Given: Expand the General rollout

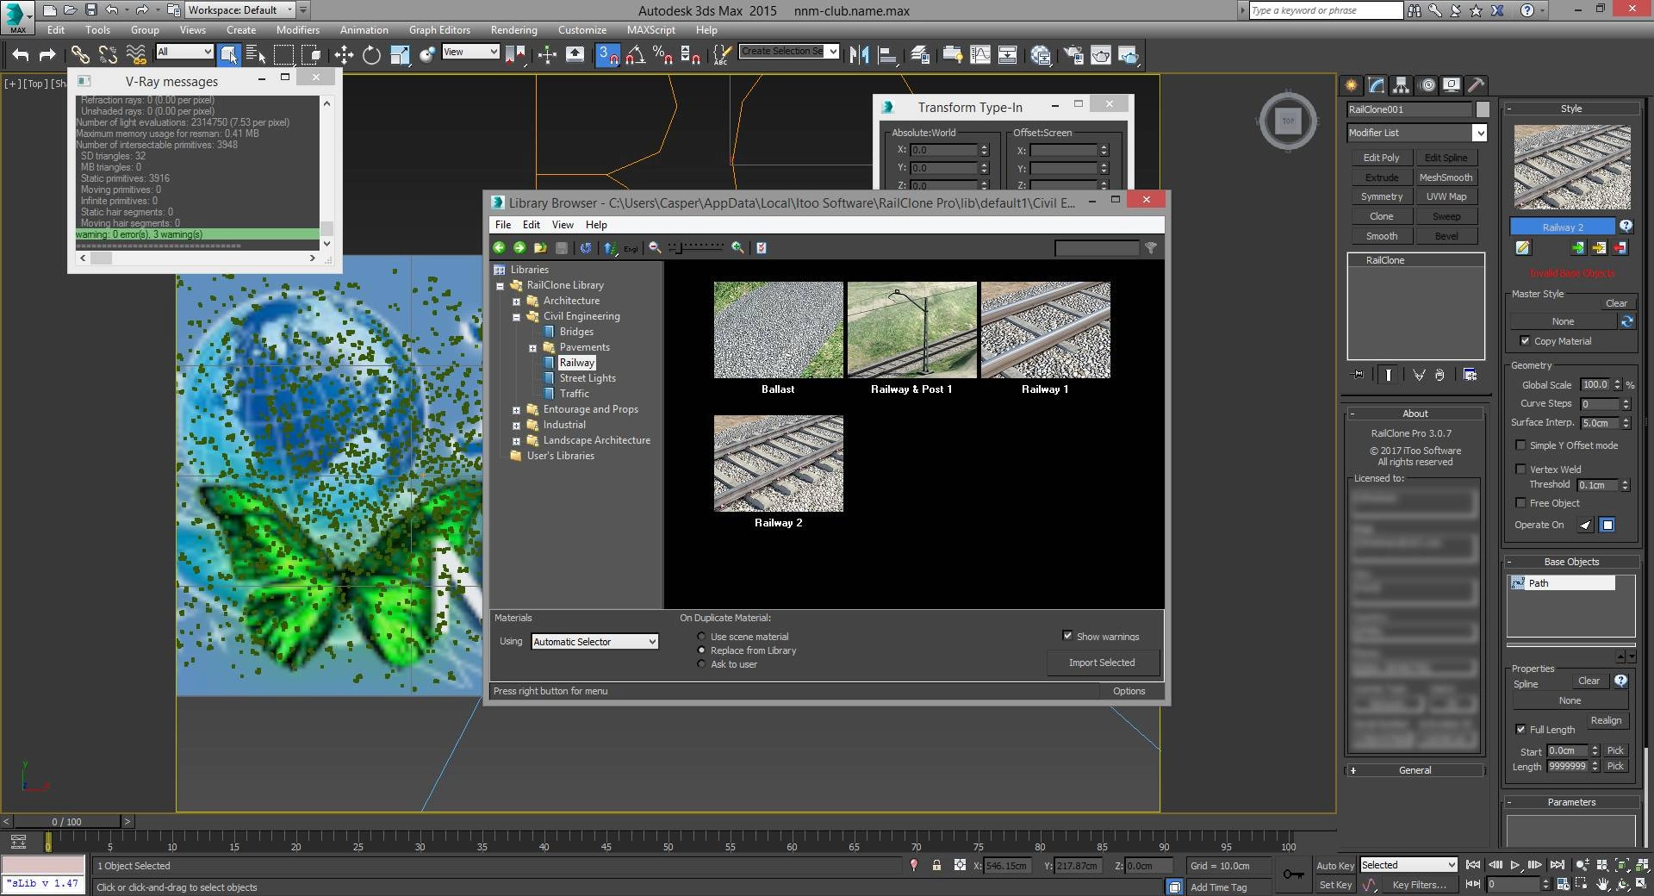Looking at the screenshot, I should click(1415, 770).
